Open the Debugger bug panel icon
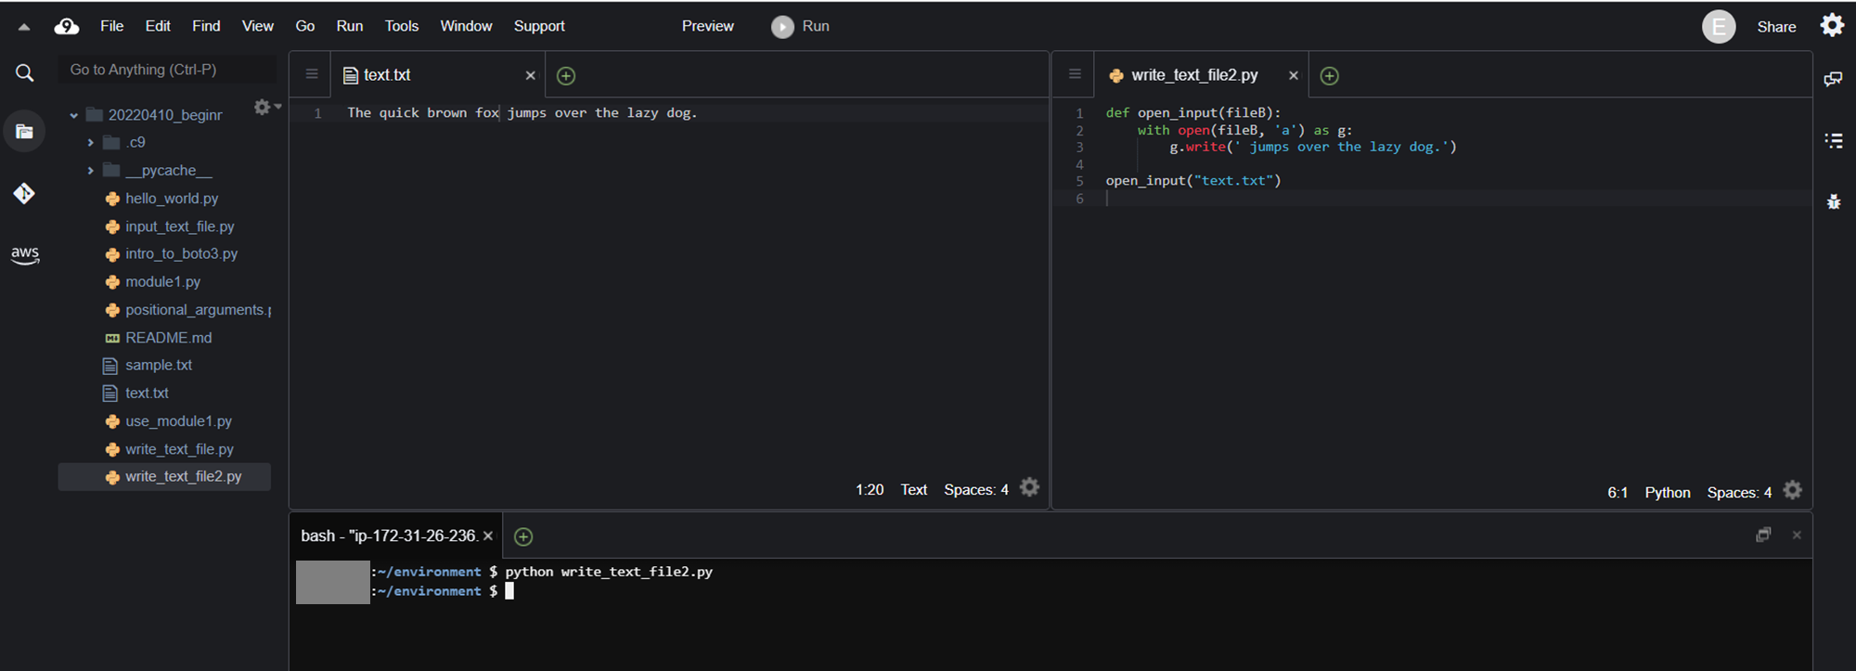1856x671 pixels. (1834, 201)
